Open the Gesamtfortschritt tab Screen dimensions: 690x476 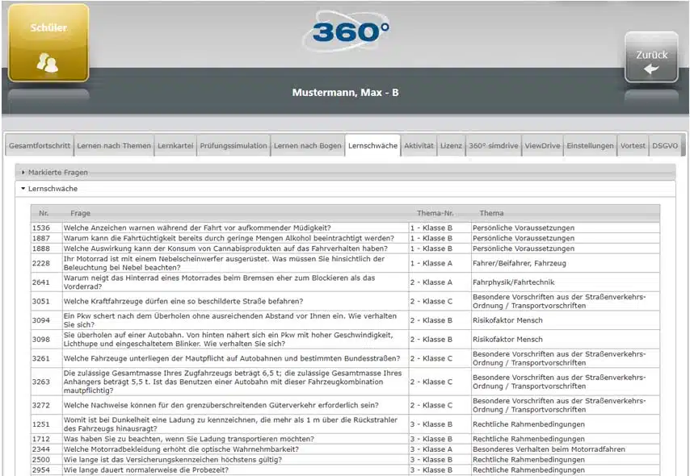pos(40,146)
